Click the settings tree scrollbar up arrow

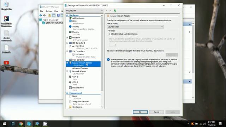[102, 15]
